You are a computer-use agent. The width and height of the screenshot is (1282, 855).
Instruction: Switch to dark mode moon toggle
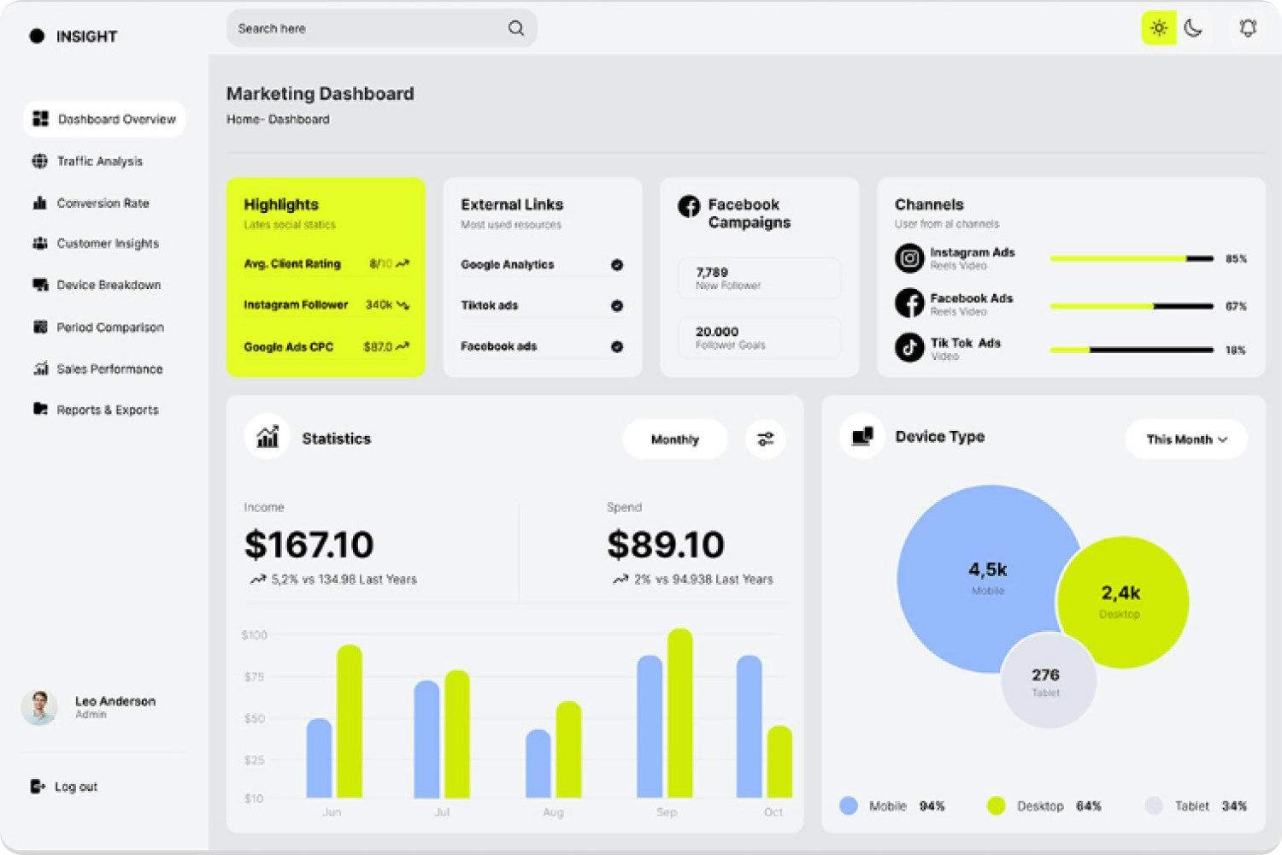click(x=1194, y=28)
